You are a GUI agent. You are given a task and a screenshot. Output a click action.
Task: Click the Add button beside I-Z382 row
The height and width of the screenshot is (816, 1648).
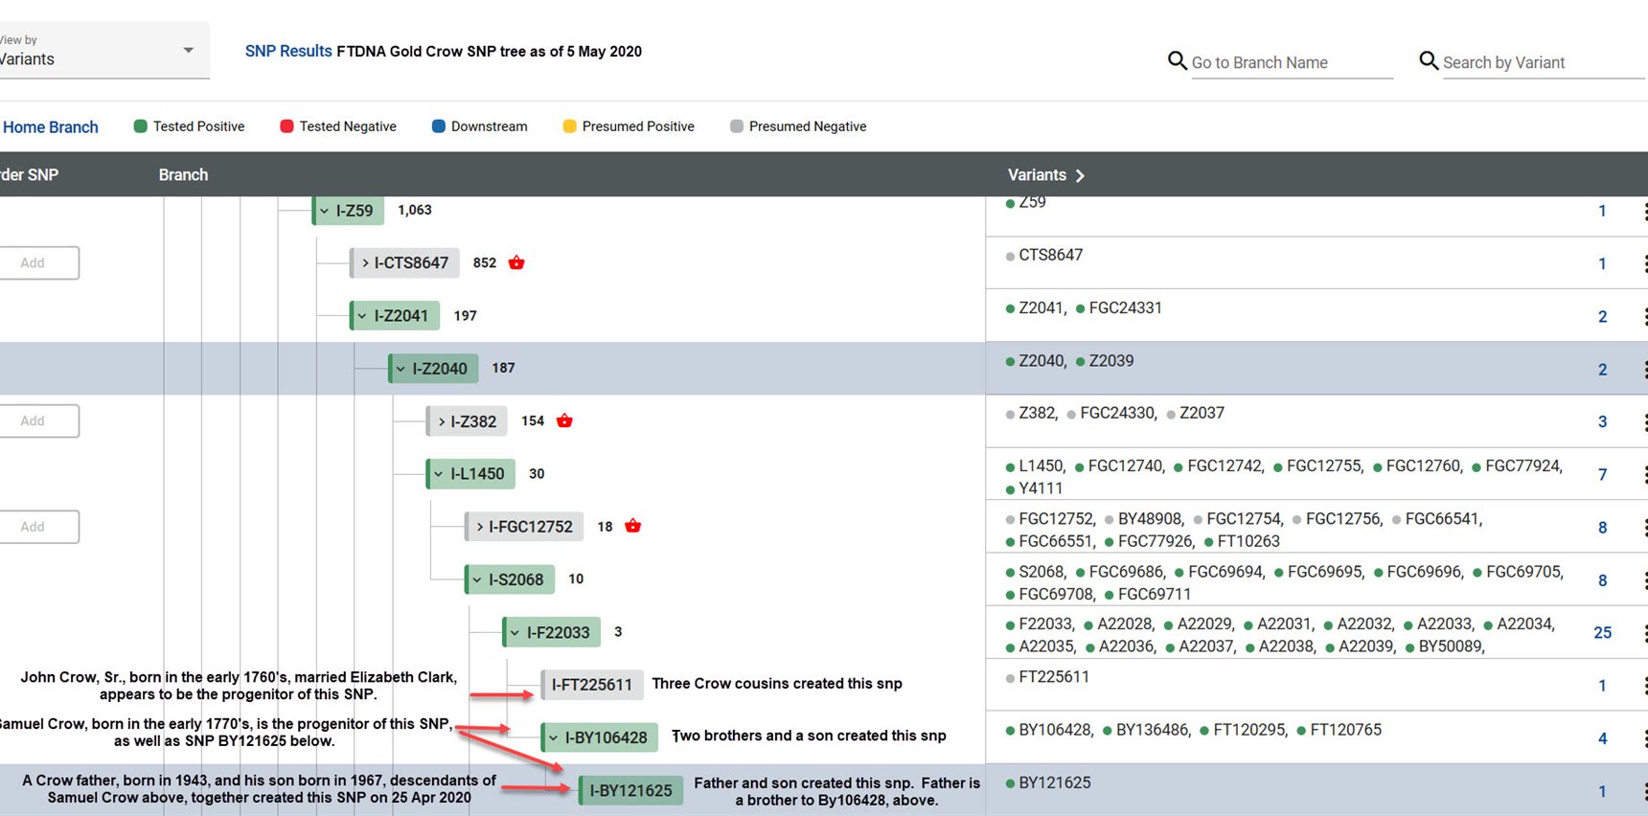(x=34, y=420)
